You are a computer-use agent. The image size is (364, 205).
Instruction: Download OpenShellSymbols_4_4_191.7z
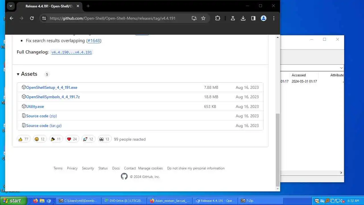[53, 97]
